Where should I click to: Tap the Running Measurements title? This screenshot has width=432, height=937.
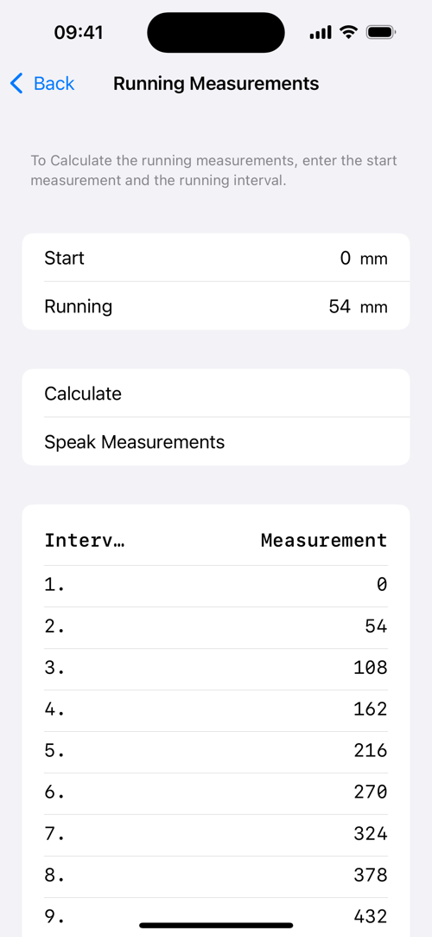(216, 84)
